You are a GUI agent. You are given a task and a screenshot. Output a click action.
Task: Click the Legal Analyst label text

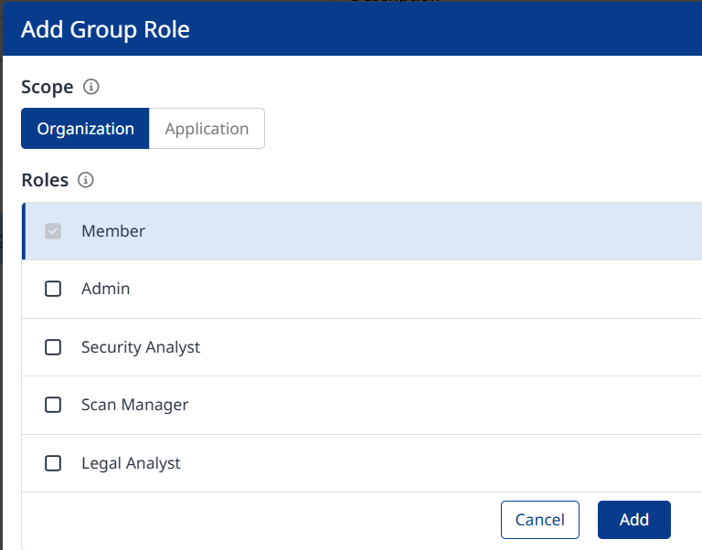131,463
